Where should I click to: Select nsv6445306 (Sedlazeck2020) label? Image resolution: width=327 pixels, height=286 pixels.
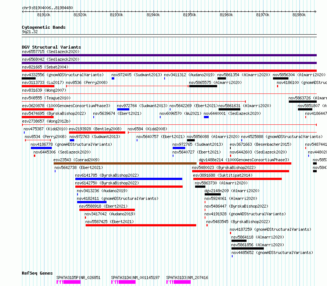tap(62, 152)
